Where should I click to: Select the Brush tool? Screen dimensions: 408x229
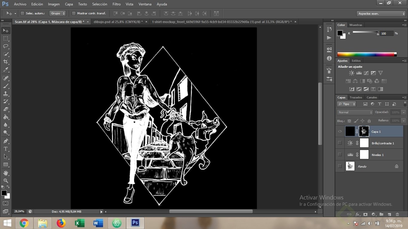6,86
